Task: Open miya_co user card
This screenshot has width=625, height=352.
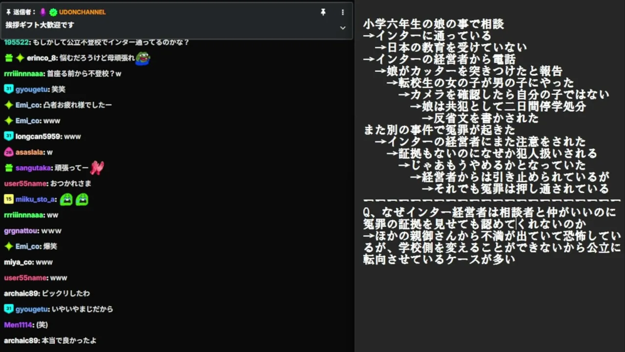Action: [x=19, y=262]
